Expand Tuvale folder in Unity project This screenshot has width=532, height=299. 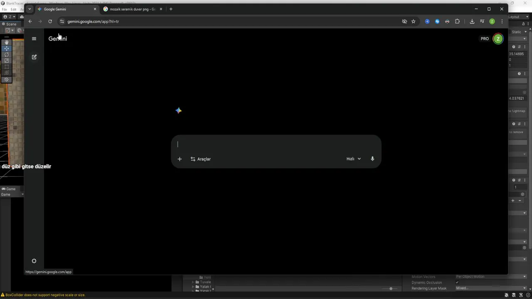[x=192, y=282]
